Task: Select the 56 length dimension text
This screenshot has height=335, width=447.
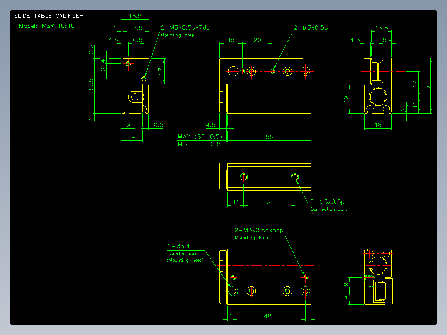Action: point(270,137)
